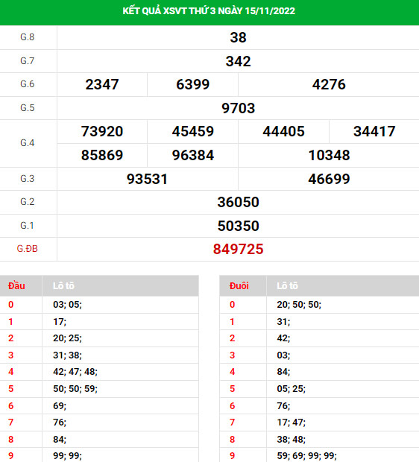
Task: Select Đầu row 4 lô tô values
Action: tap(75, 372)
